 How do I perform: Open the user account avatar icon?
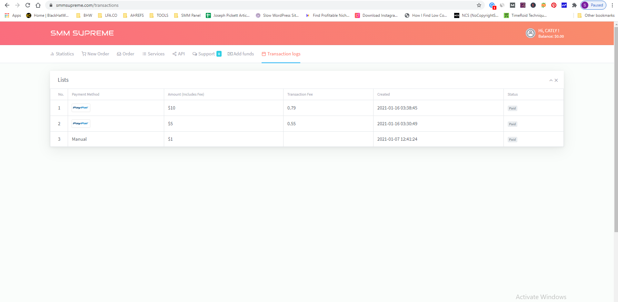click(531, 33)
